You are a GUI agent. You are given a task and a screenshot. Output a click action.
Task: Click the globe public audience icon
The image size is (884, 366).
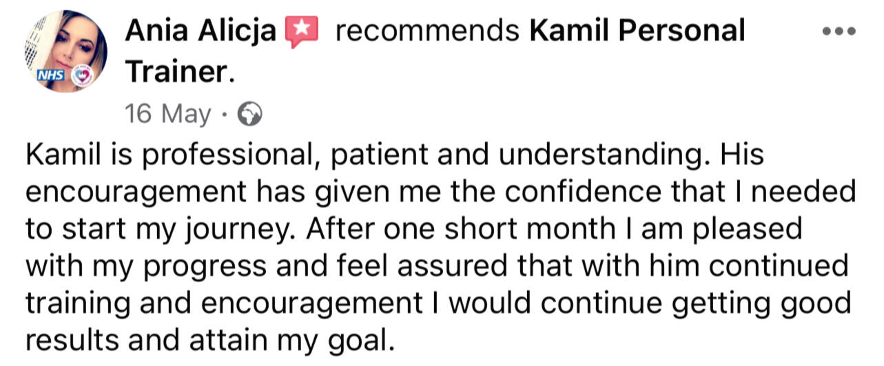(x=249, y=114)
